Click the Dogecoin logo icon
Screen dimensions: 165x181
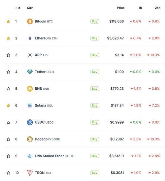point(30,139)
